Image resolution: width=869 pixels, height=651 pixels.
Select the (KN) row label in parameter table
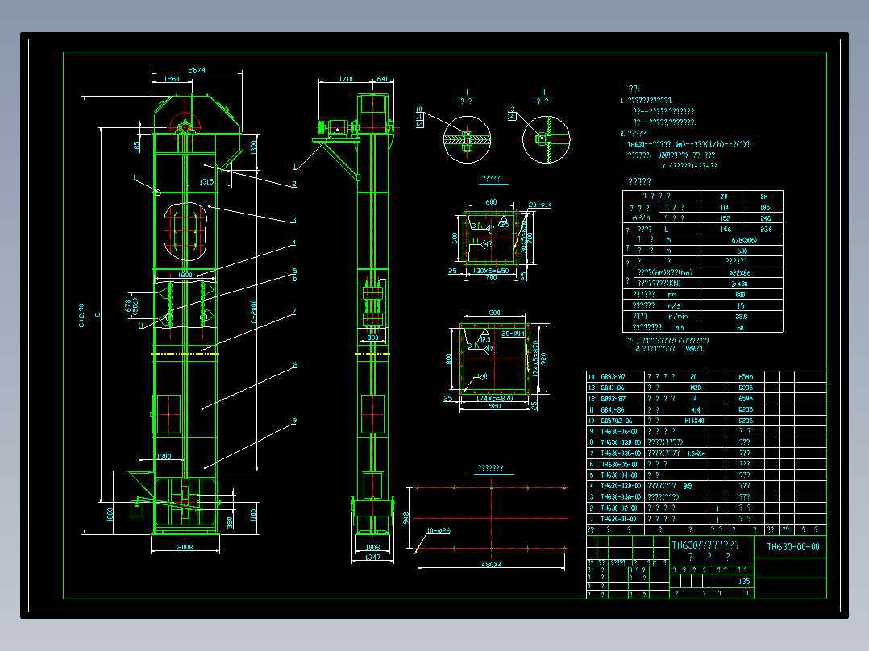click(659, 283)
